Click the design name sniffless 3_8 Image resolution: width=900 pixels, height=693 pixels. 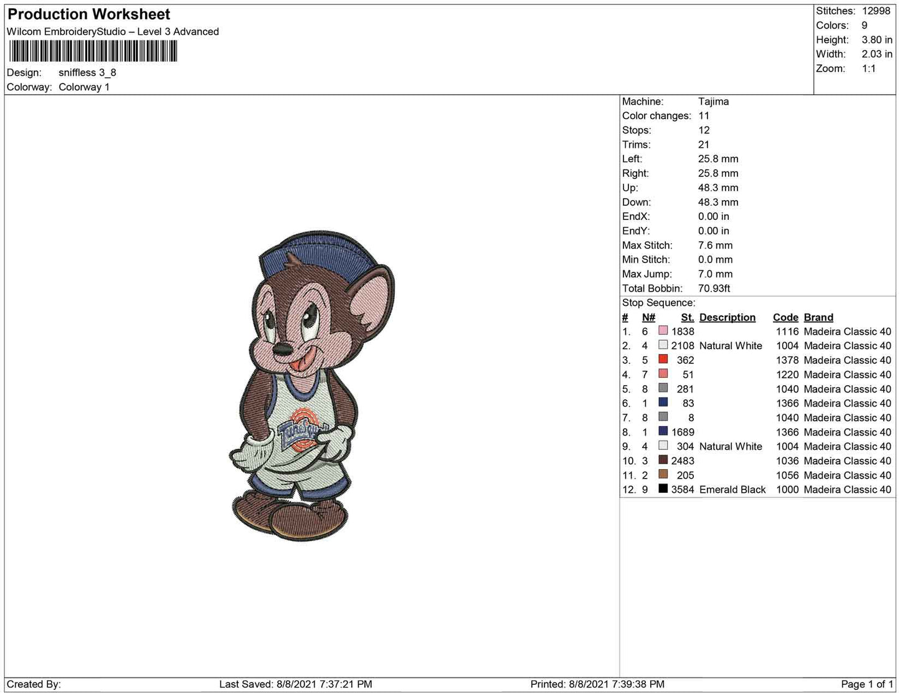(x=87, y=72)
